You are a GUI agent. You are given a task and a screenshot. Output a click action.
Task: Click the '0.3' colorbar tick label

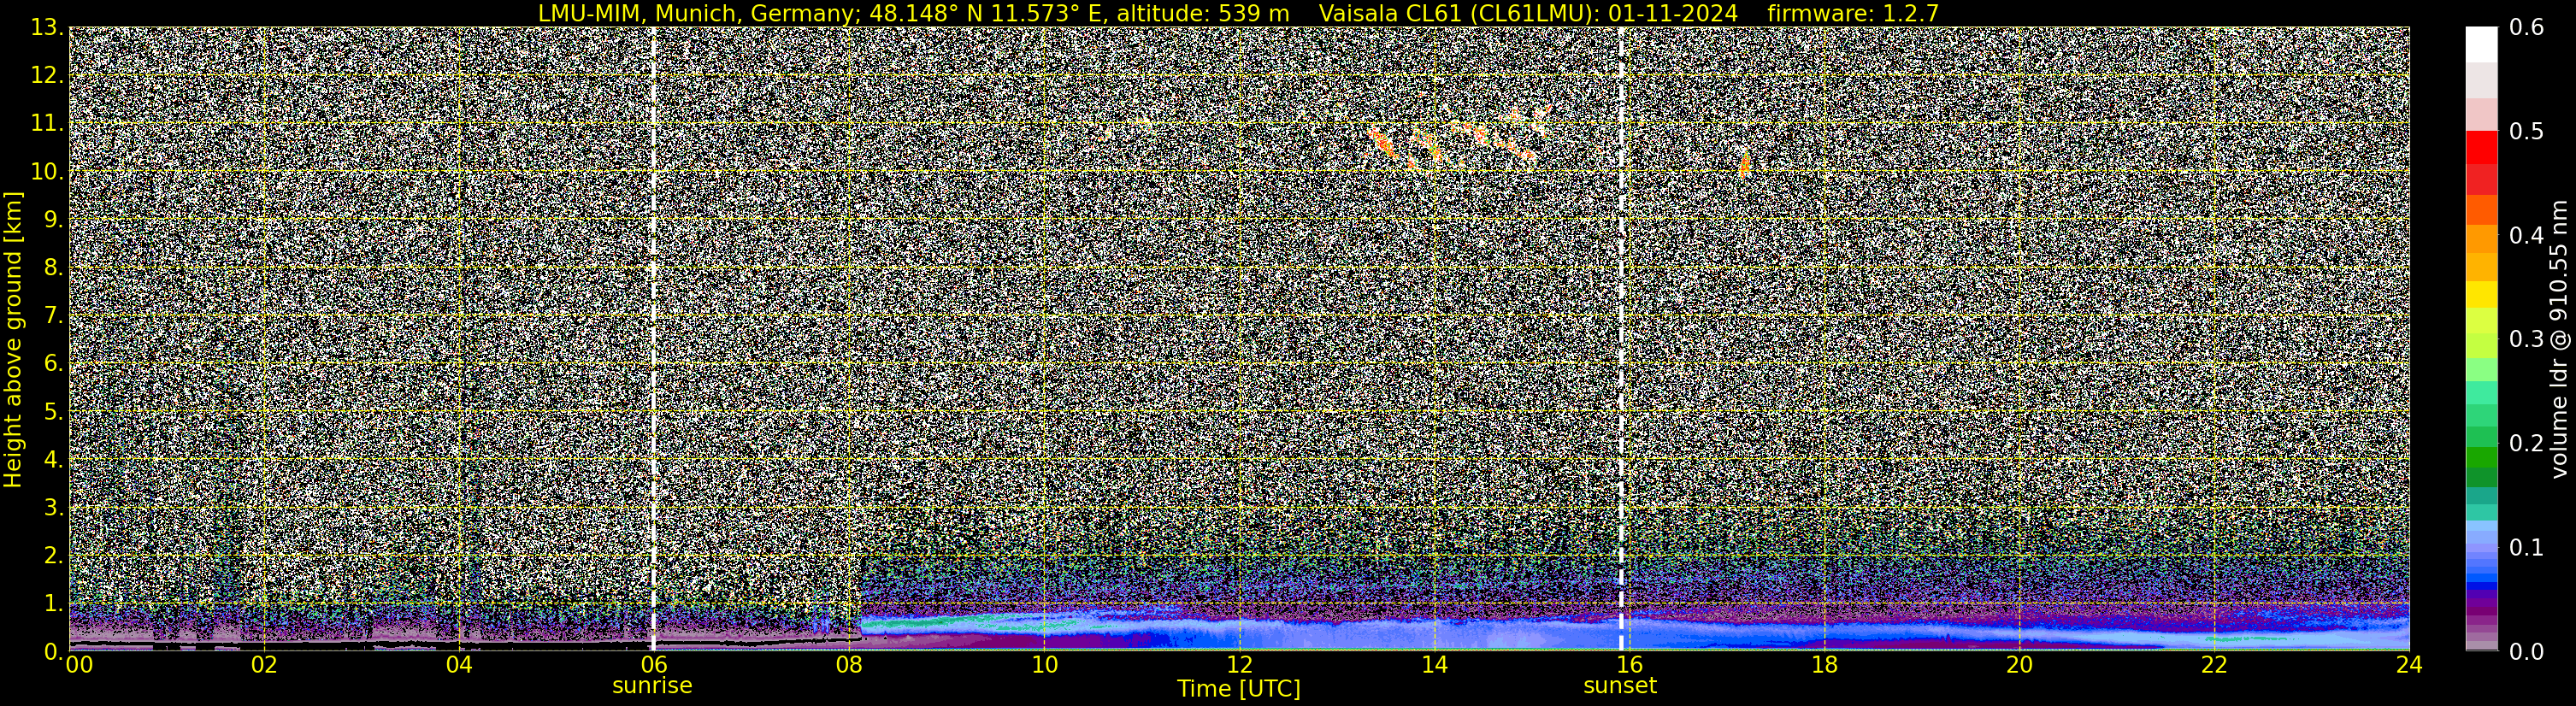click(x=2527, y=339)
